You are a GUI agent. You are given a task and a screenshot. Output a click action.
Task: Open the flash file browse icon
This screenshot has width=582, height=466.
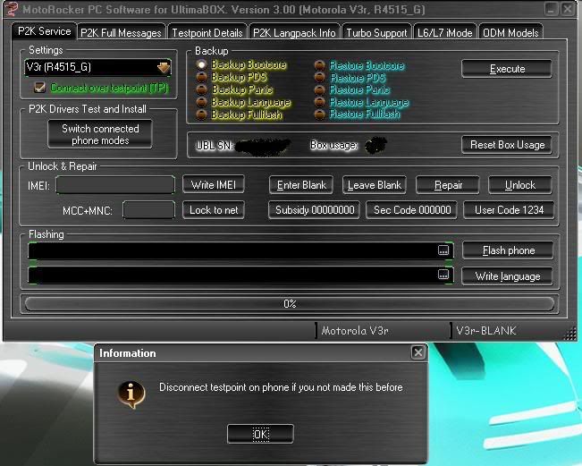pyautogui.click(x=443, y=250)
